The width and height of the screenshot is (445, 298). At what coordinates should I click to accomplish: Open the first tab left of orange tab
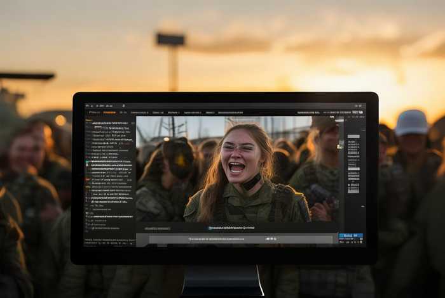[x=94, y=112]
